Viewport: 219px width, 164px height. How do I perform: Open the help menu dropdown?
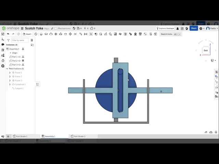tap(202, 29)
